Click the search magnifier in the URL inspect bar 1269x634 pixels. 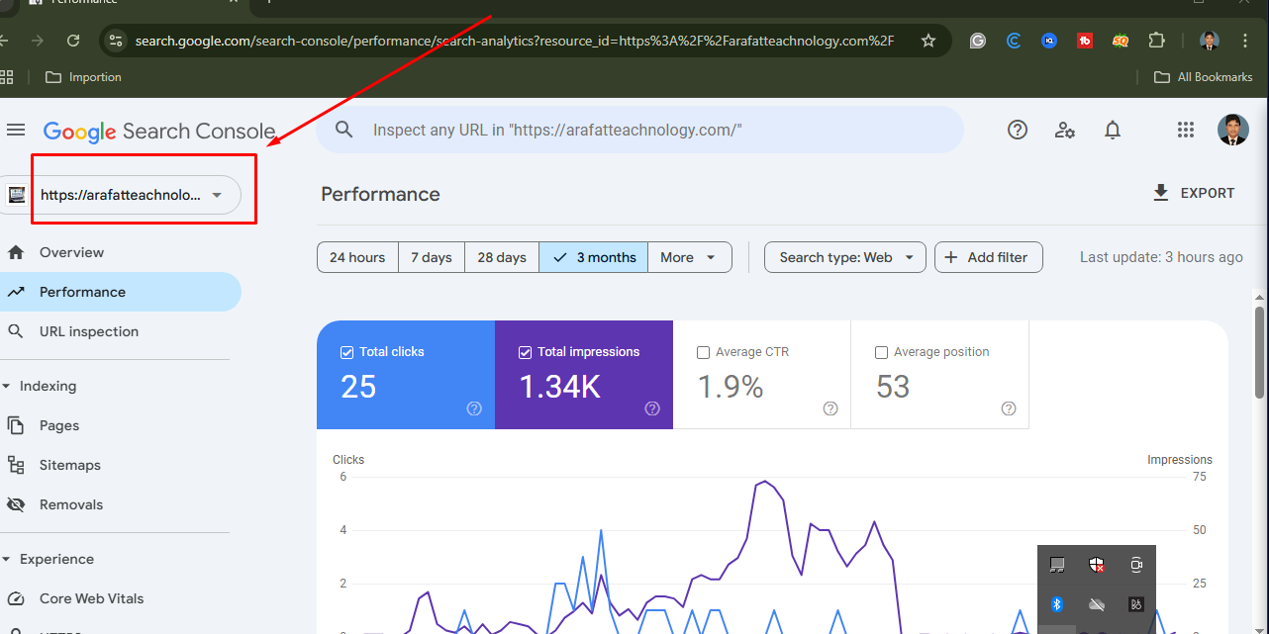click(x=343, y=130)
